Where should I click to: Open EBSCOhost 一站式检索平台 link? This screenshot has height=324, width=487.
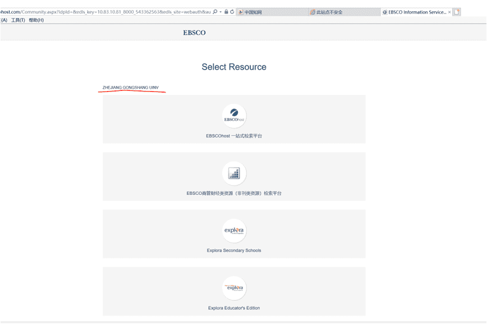tap(234, 136)
